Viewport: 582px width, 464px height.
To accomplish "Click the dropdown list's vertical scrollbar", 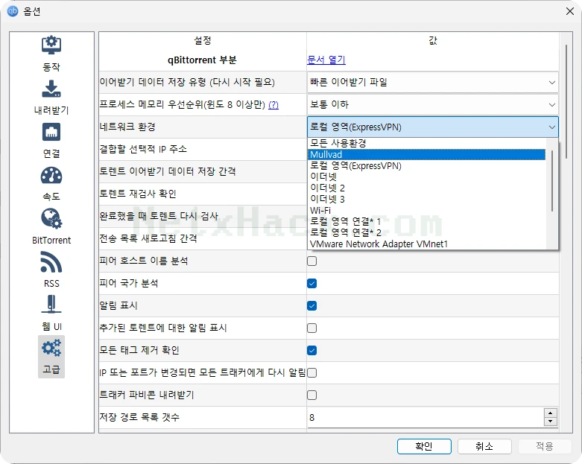I will (552, 181).
